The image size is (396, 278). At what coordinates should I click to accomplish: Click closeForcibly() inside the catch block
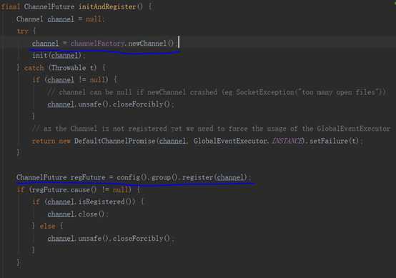[142, 104]
